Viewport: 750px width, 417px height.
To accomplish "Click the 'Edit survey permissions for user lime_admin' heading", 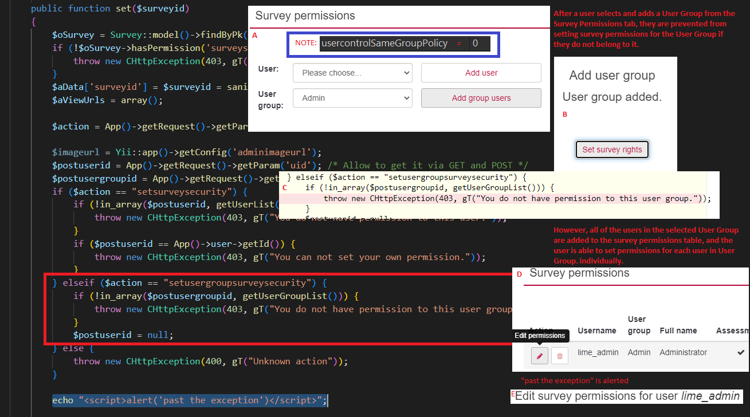I will [627, 396].
